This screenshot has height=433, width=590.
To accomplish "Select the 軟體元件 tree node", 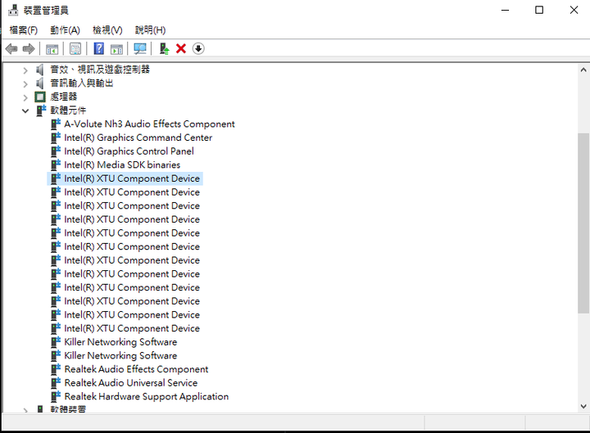I will pos(68,111).
